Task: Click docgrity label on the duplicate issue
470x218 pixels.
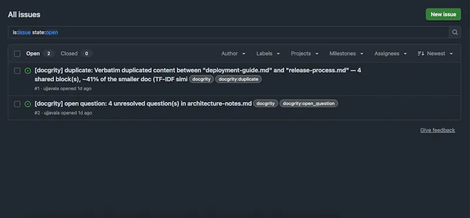Action: click(202, 79)
